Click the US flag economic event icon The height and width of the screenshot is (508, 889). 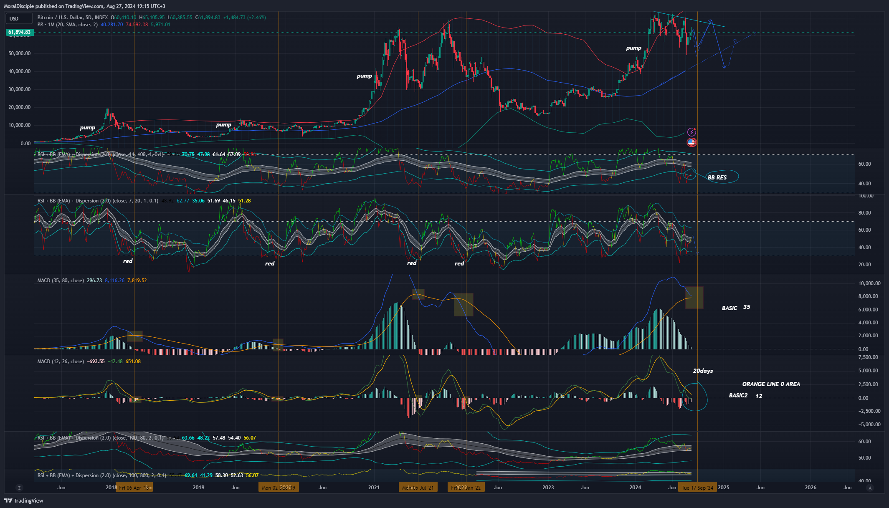pos(691,142)
